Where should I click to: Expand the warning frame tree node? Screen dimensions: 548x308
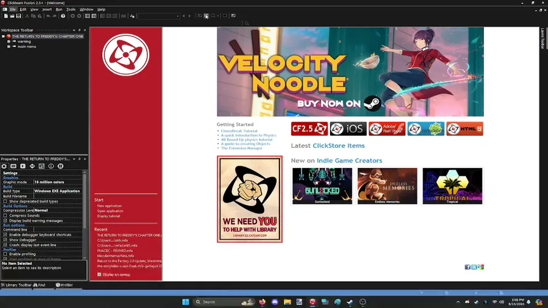point(9,41)
